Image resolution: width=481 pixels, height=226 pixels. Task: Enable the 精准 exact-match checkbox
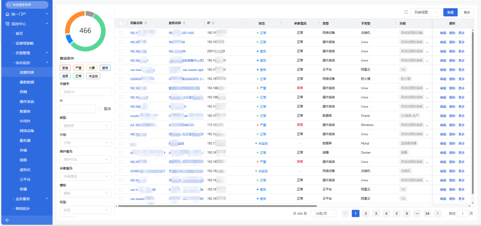(x=99, y=109)
